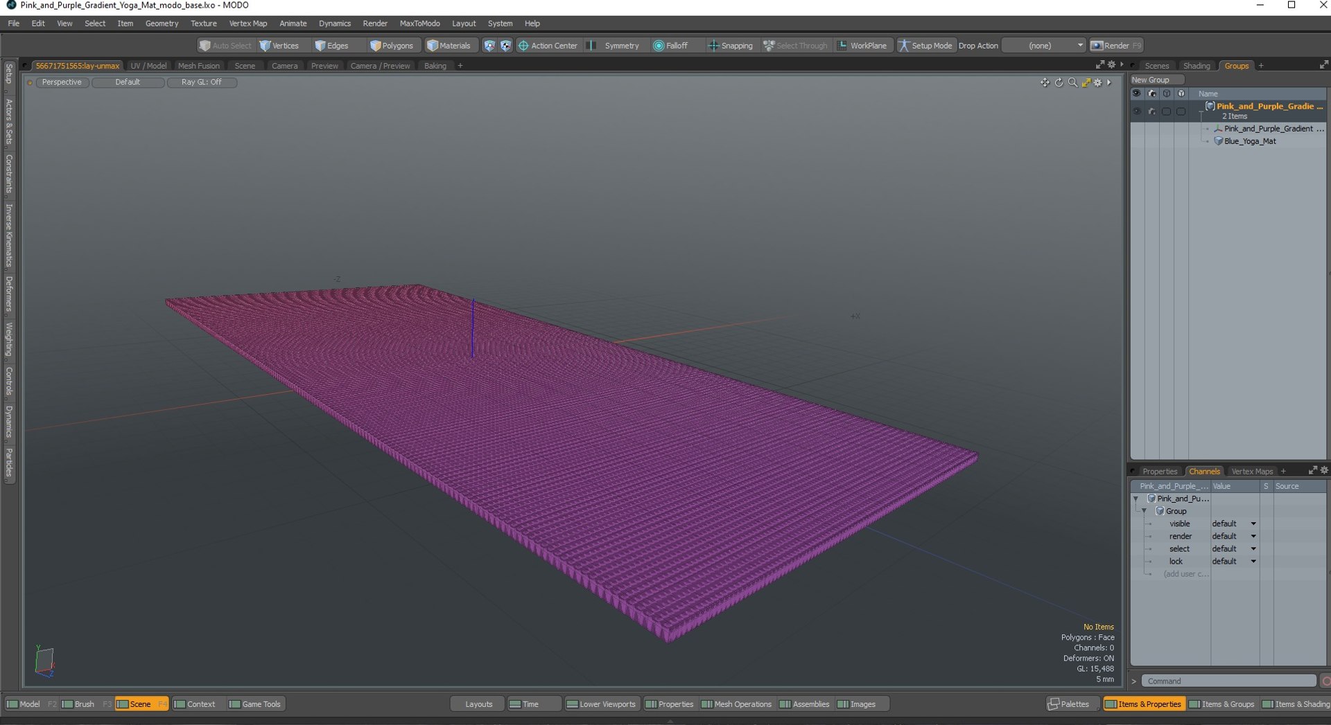Open the Geometry menu
Image resolution: width=1331 pixels, height=725 pixels.
click(162, 24)
